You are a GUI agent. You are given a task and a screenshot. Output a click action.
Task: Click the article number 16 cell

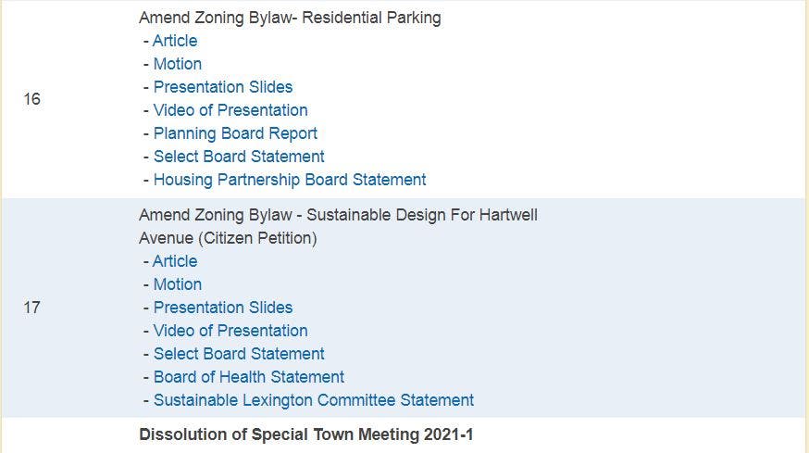pos(32,99)
